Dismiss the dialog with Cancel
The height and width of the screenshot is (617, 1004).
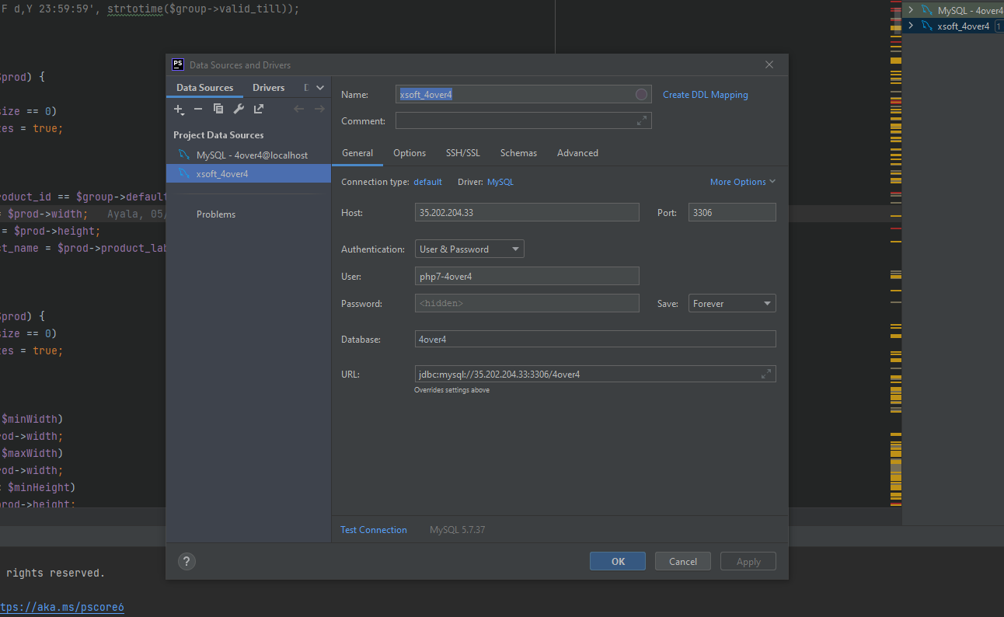pyautogui.click(x=683, y=561)
